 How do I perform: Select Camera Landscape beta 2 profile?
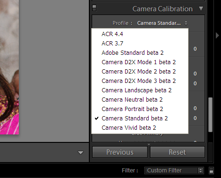[140, 90]
